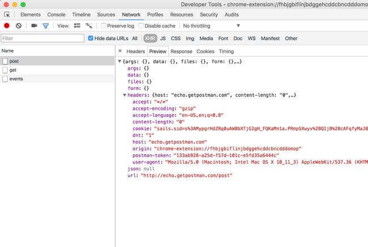Collapse the root JSON object triangle

click(119, 62)
